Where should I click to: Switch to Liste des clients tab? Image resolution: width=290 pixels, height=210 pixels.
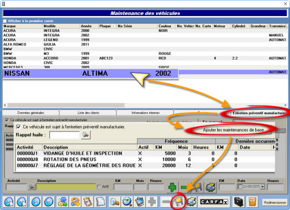point(88,113)
